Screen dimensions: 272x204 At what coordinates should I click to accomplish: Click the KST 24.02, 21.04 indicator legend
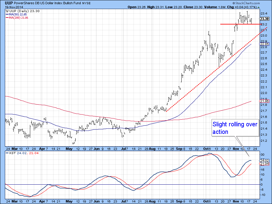(x=22, y=153)
